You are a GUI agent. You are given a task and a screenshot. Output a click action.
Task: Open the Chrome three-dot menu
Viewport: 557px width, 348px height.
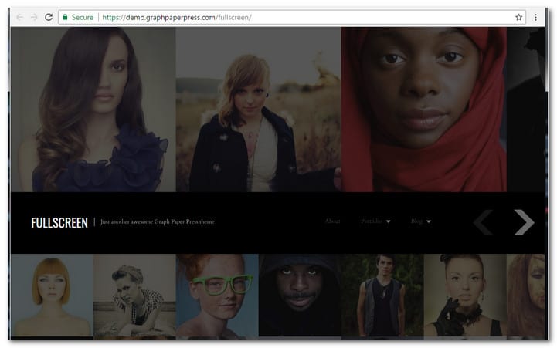pyautogui.click(x=535, y=17)
